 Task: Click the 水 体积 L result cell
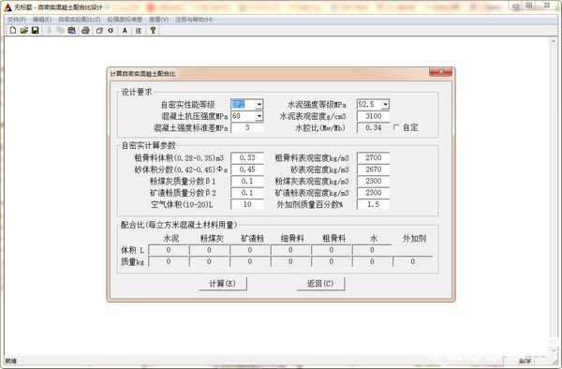click(x=372, y=250)
